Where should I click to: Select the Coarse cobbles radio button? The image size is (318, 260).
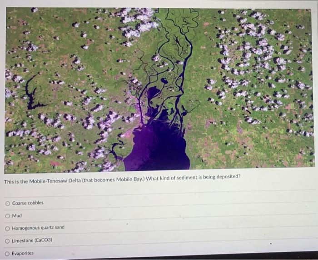[8, 203]
